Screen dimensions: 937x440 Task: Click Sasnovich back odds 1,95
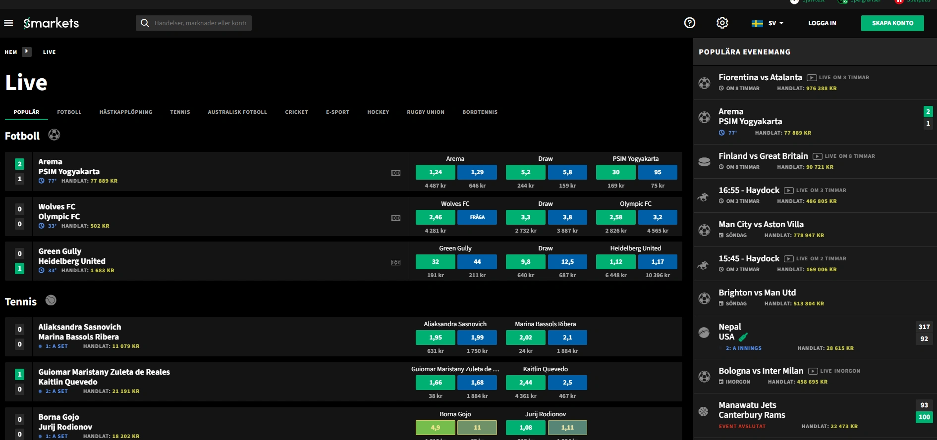436,338
